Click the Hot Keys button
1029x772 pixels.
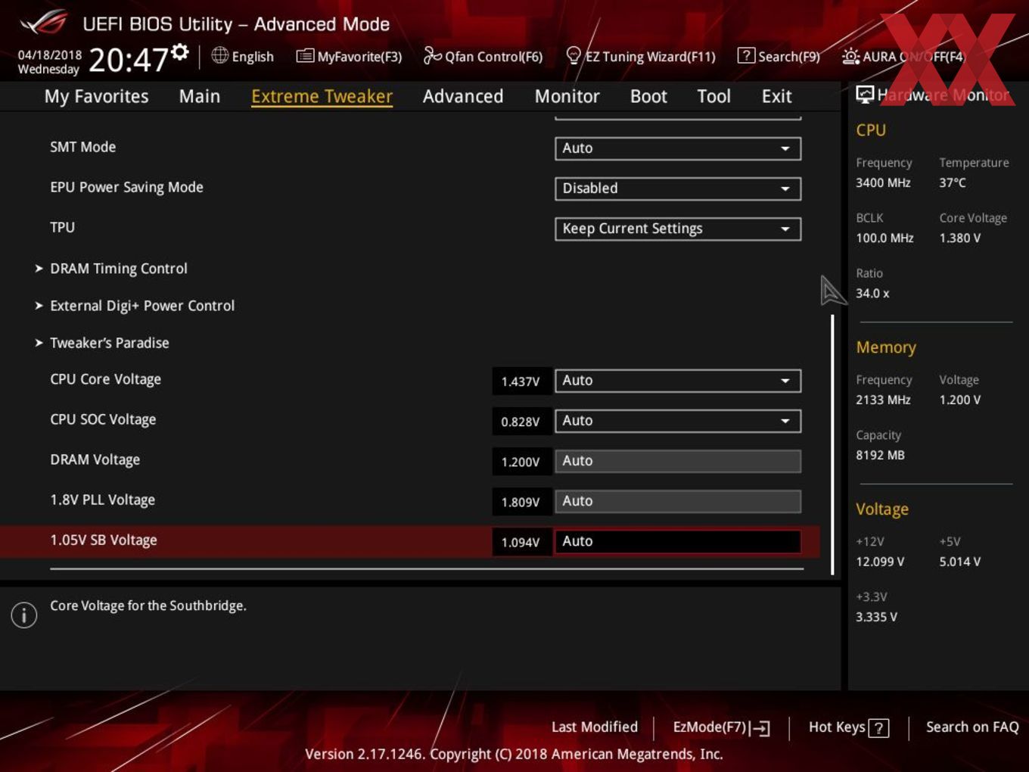click(x=849, y=727)
